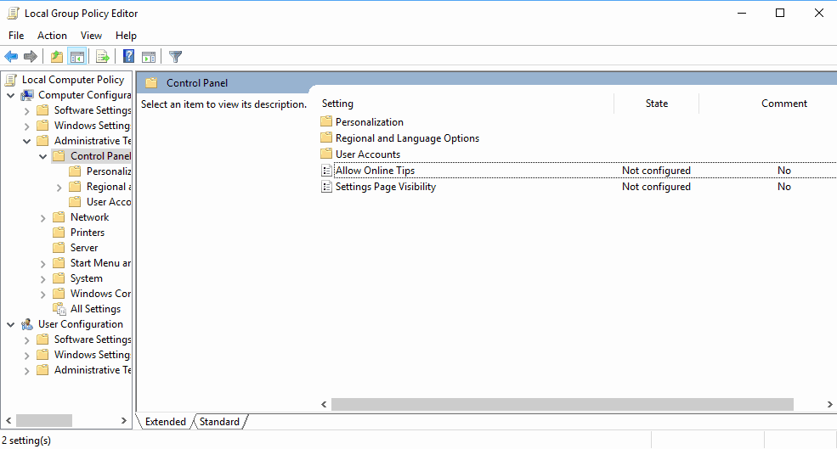Open Help via blue question mark icon

tap(128, 56)
